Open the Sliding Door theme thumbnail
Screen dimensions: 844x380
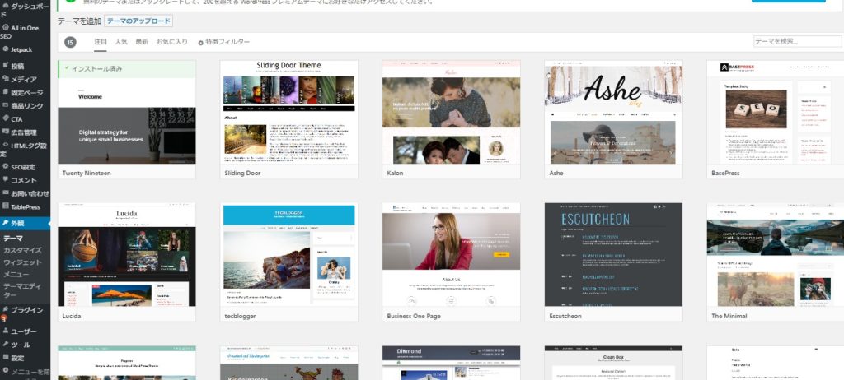pyautogui.click(x=289, y=112)
